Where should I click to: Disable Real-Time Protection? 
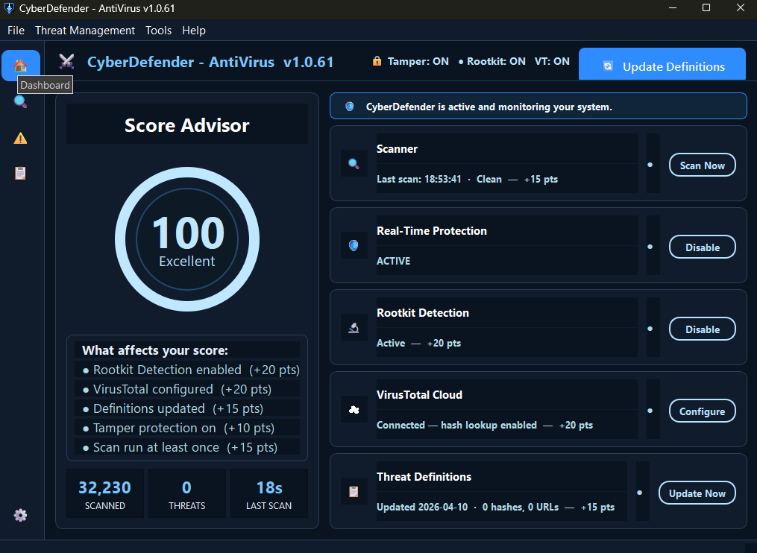(703, 247)
